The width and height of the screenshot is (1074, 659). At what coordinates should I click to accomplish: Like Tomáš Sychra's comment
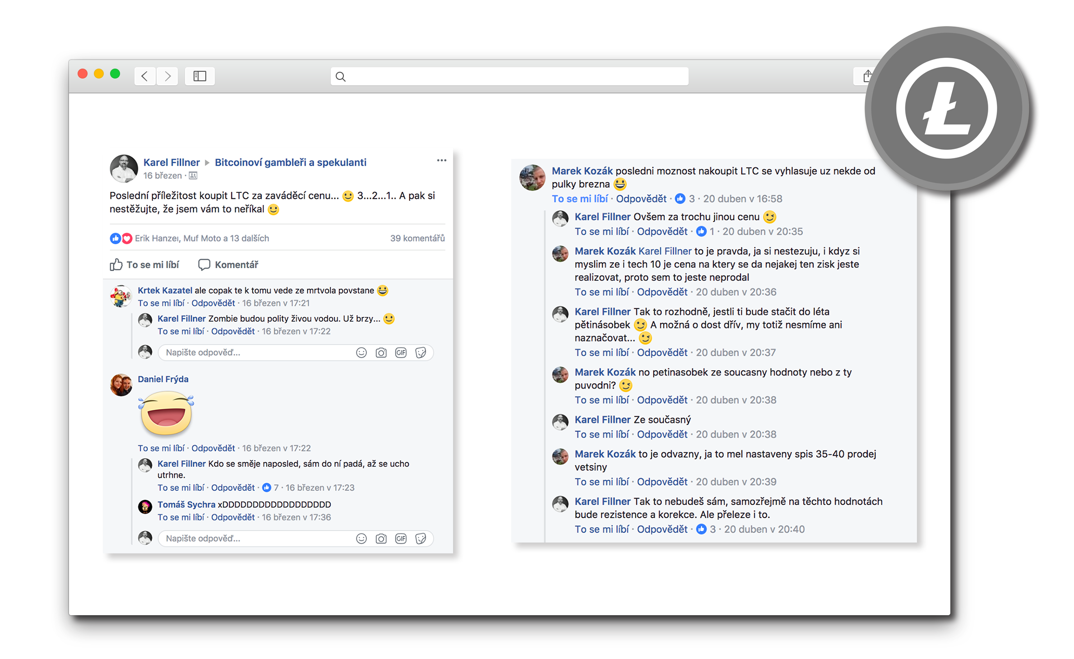pos(181,517)
